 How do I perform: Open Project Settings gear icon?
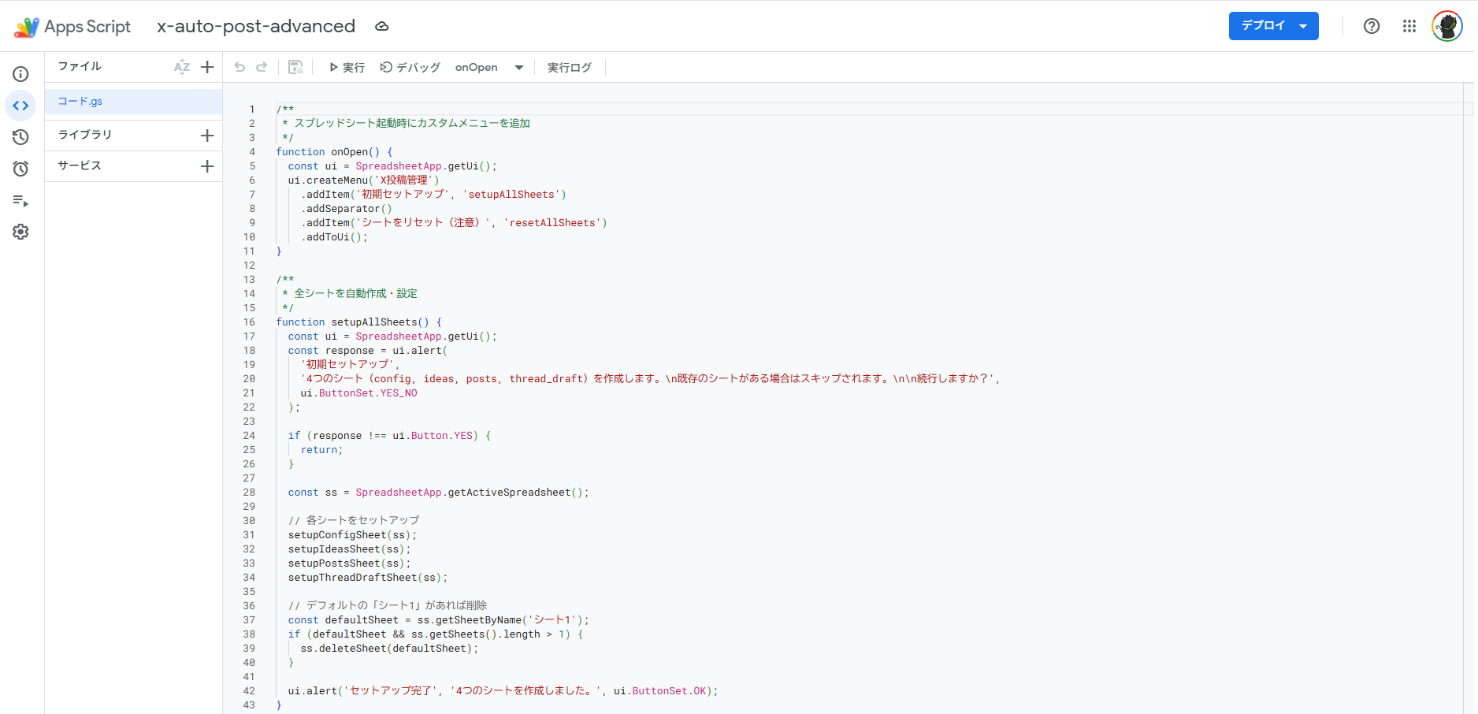tap(21, 232)
